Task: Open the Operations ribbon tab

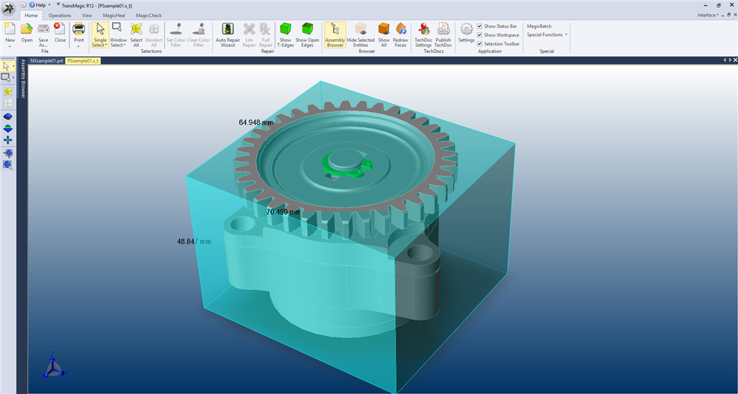Action: pyautogui.click(x=60, y=15)
